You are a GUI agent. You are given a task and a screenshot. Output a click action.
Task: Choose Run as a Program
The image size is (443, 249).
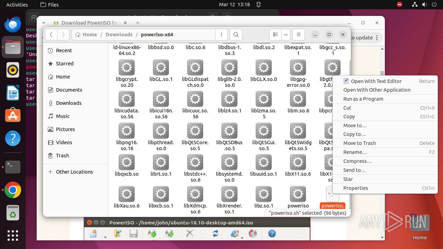pos(385,99)
